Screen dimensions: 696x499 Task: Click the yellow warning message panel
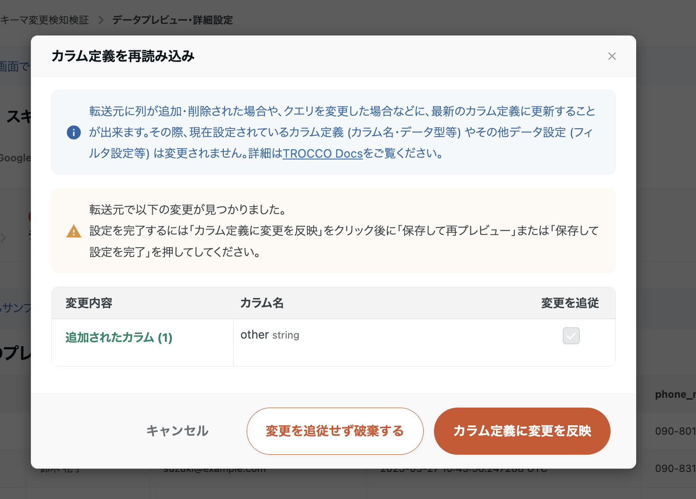(x=333, y=230)
